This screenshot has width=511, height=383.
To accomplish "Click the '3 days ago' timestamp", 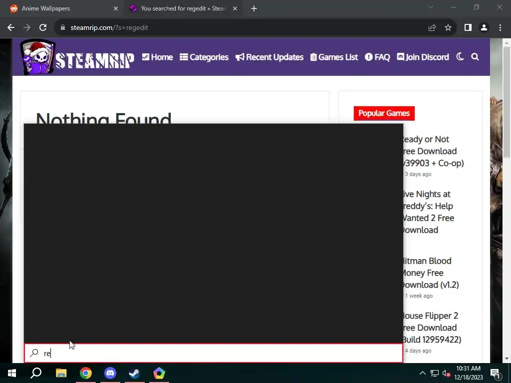I will pyautogui.click(x=418, y=174).
